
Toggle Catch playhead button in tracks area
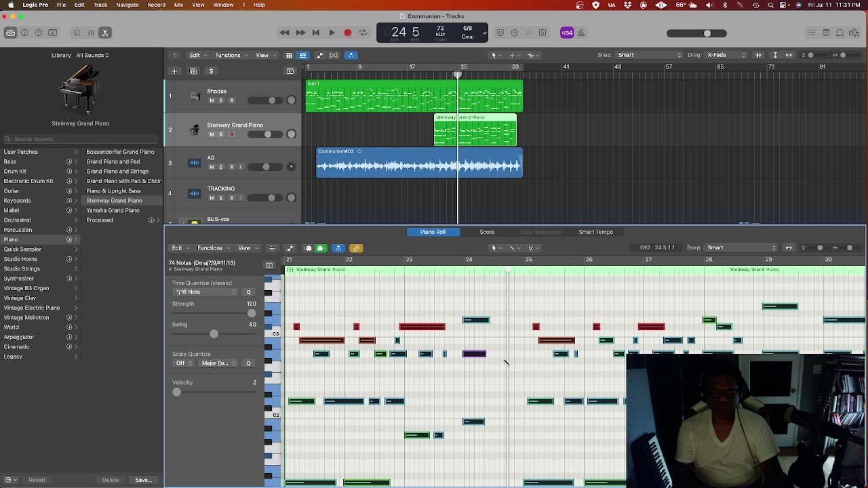(x=351, y=55)
